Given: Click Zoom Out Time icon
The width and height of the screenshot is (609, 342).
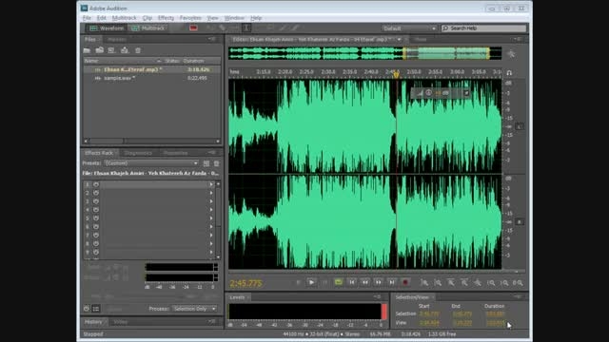Looking at the screenshot, I should tap(464, 283).
